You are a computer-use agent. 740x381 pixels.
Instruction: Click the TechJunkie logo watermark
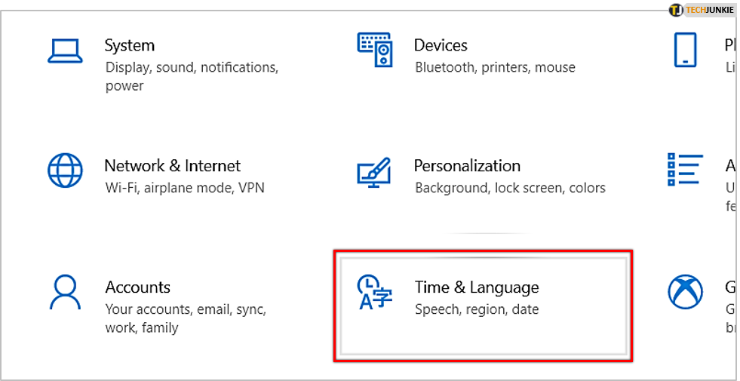tap(702, 10)
